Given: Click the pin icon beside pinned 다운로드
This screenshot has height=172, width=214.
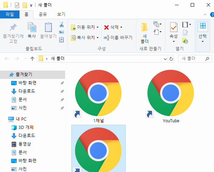Looking at the screenshot, I should tap(62, 91).
